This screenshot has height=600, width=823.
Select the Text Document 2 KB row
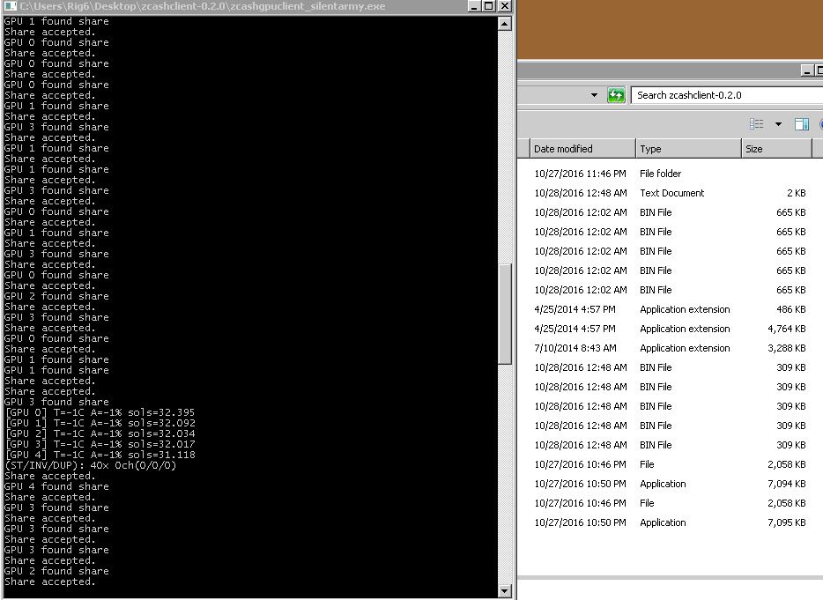(670, 193)
